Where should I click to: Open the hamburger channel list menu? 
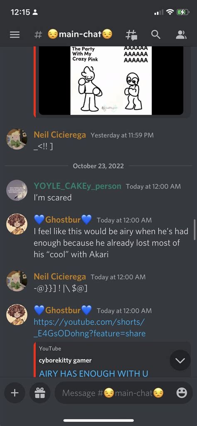(15, 35)
